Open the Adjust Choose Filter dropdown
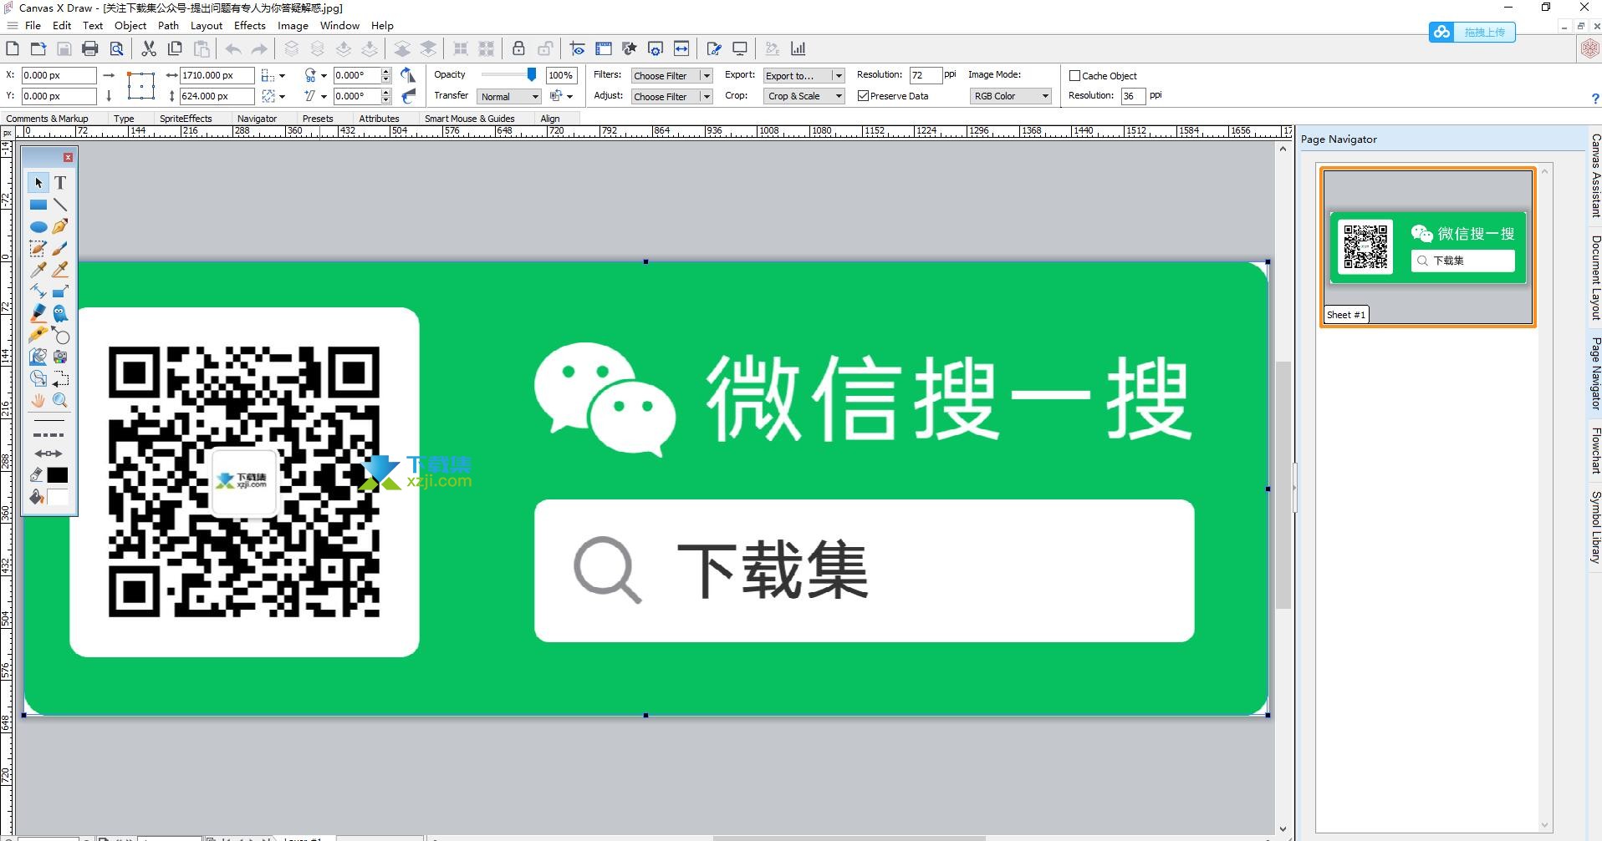Viewport: 1602px width, 841px height. tap(671, 96)
